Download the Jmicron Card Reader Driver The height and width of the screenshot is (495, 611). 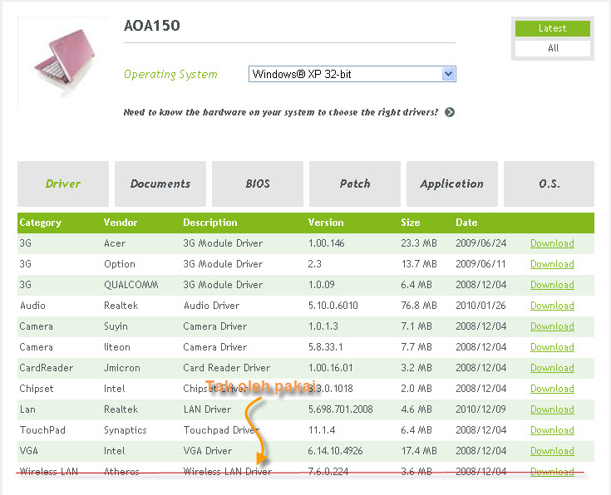point(552,368)
